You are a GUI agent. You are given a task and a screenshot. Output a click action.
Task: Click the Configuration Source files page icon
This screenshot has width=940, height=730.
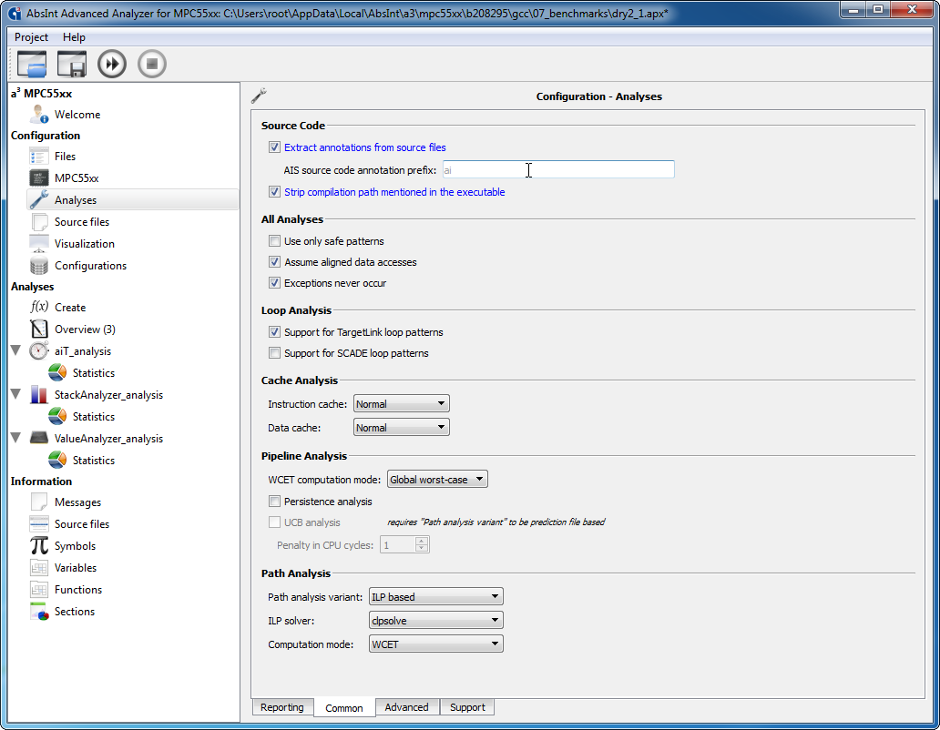[39, 221]
